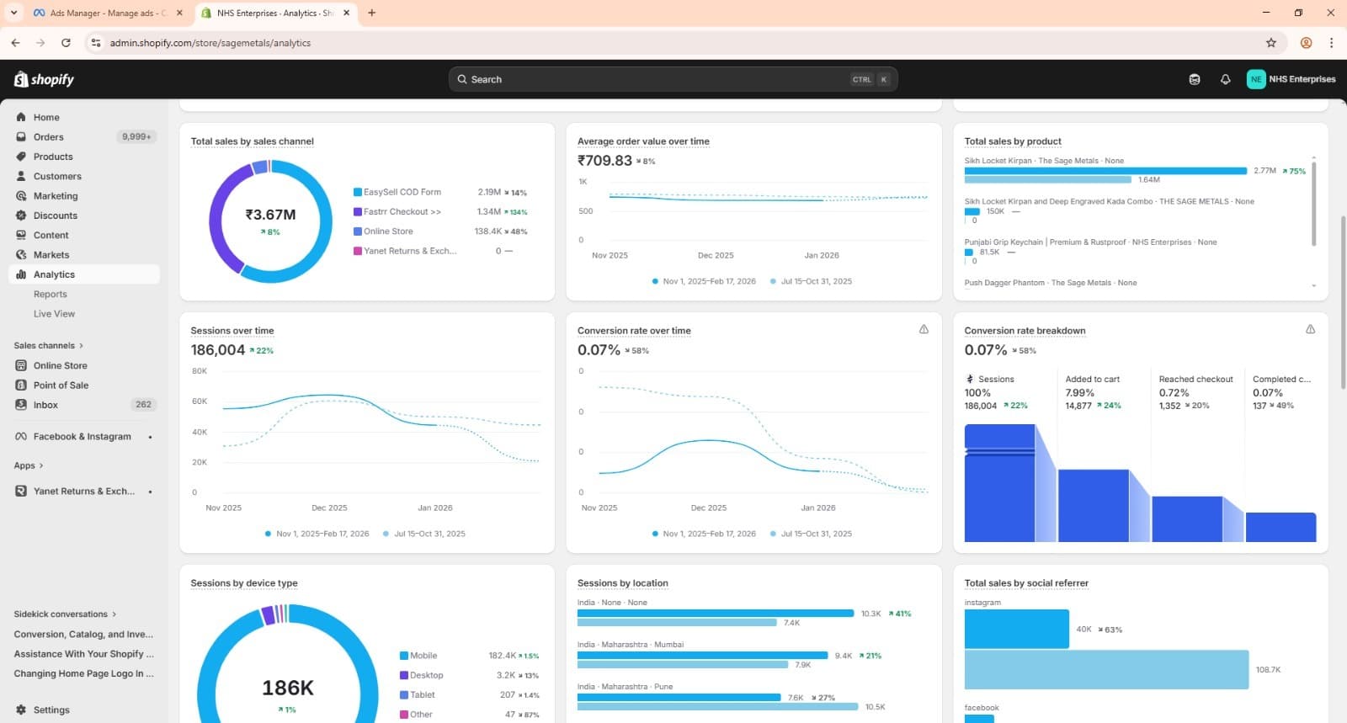The height and width of the screenshot is (723, 1347).
Task: Open Yanet Returns & Exchange app icon
Action: coord(21,491)
